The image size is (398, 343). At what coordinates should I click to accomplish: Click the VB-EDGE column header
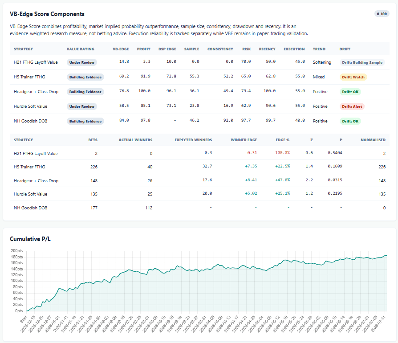pos(121,49)
